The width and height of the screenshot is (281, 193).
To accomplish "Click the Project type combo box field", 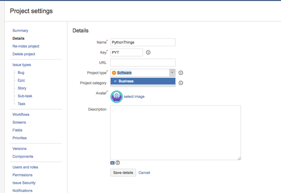I will (143, 73).
